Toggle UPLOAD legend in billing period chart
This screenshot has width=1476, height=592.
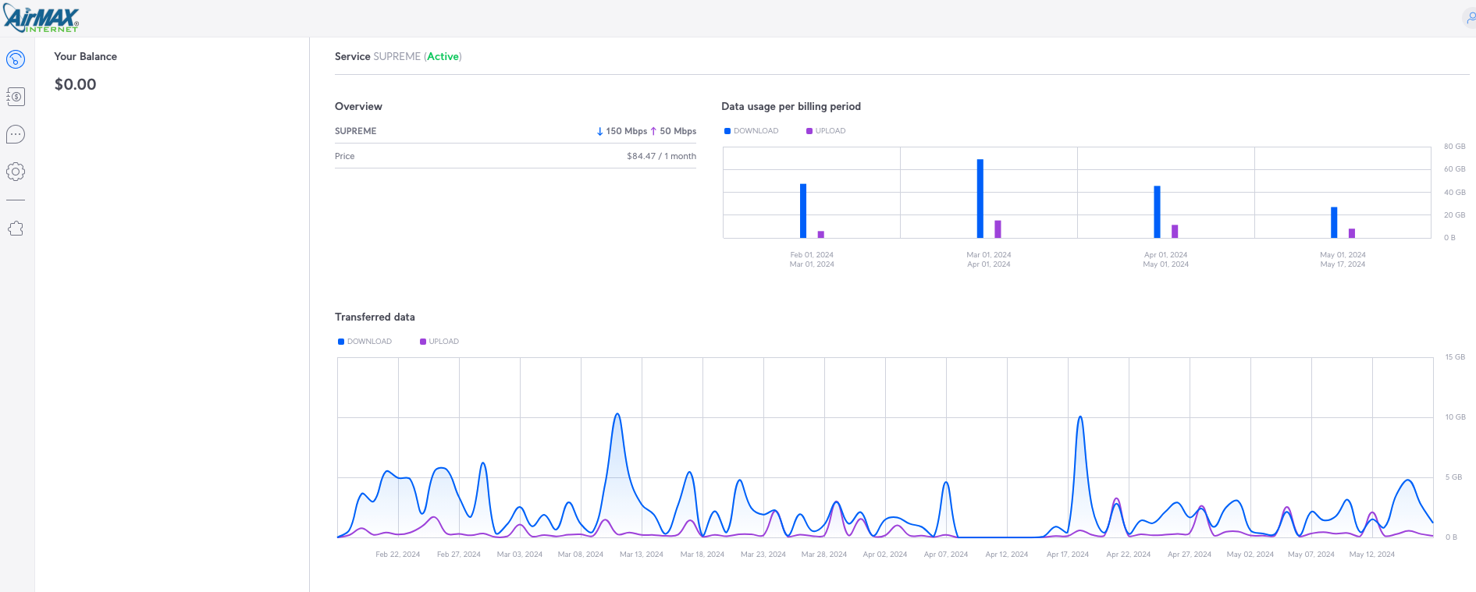(826, 131)
